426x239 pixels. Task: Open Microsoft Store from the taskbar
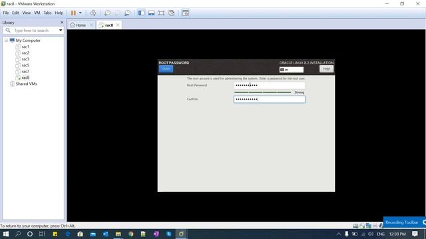coord(80,234)
